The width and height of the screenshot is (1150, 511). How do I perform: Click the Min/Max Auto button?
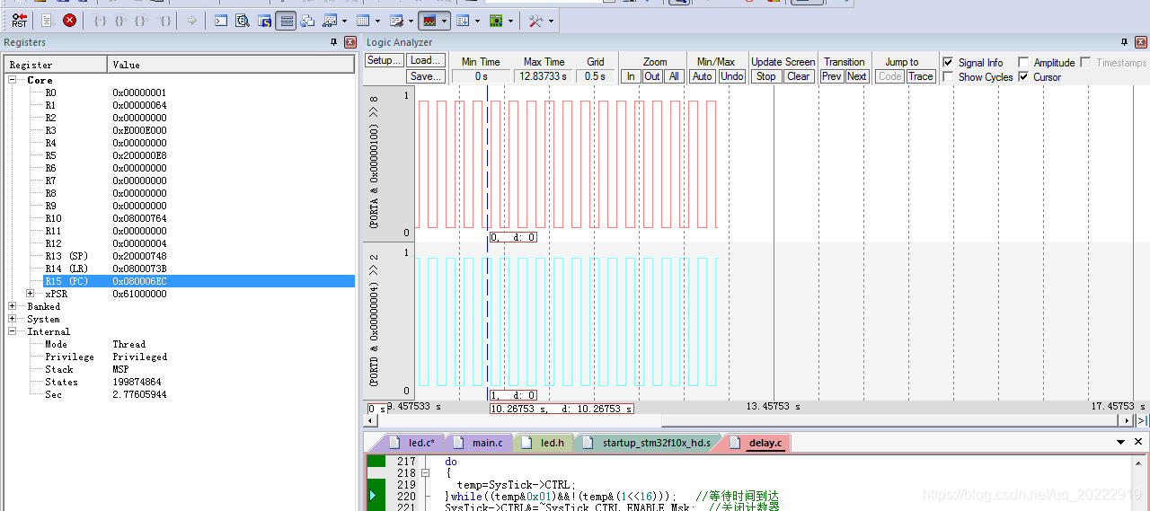[x=703, y=76]
